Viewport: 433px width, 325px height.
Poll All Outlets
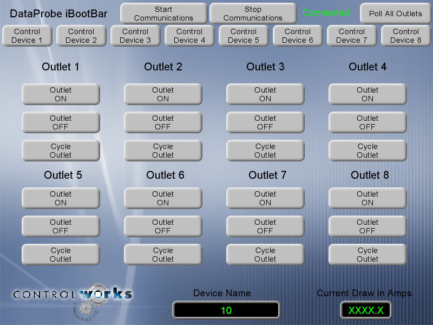point(396,13)
